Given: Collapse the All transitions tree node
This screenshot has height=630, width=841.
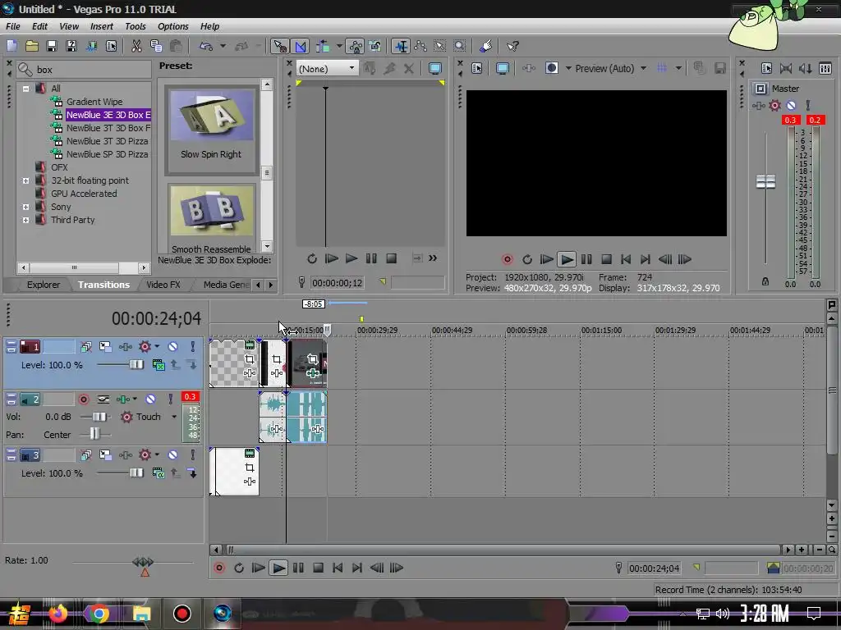Looking at the screenshot, I should (x=25, y=89).
